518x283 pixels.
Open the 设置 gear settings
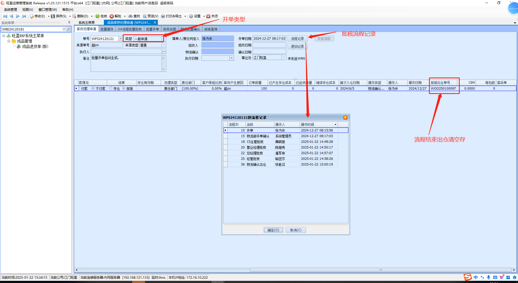click(x=191, y=16)
